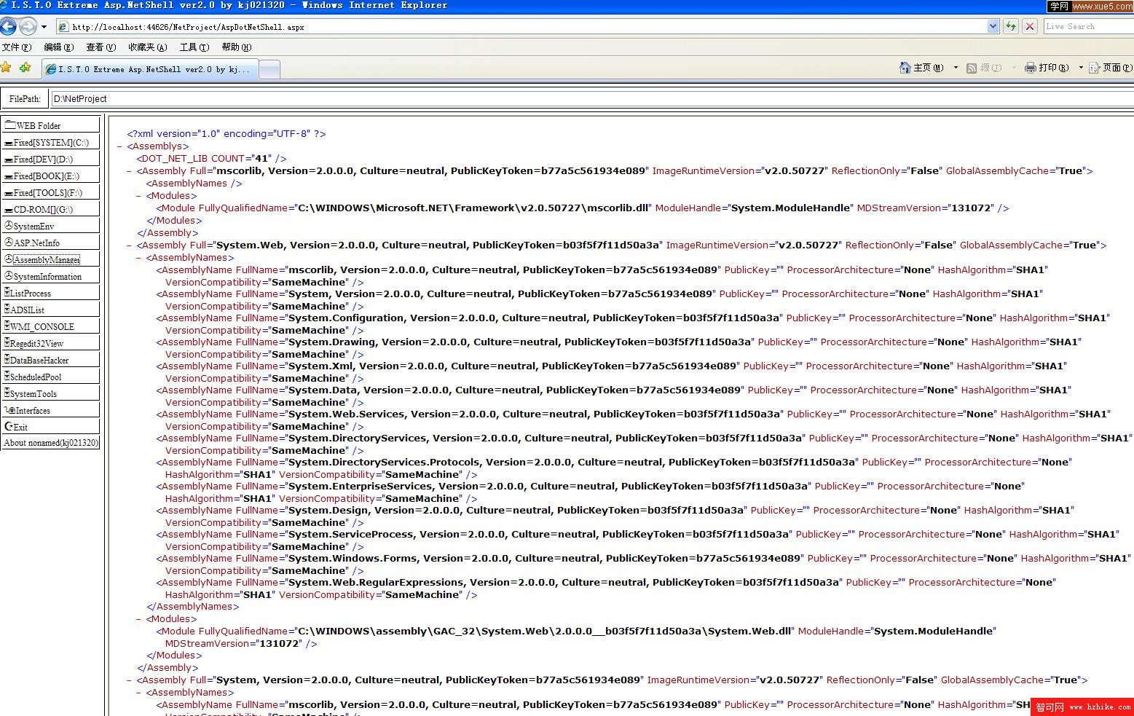Collapse Modules node containing System.Web.dll
The image size is (1134, 716).
pos(139,619)
